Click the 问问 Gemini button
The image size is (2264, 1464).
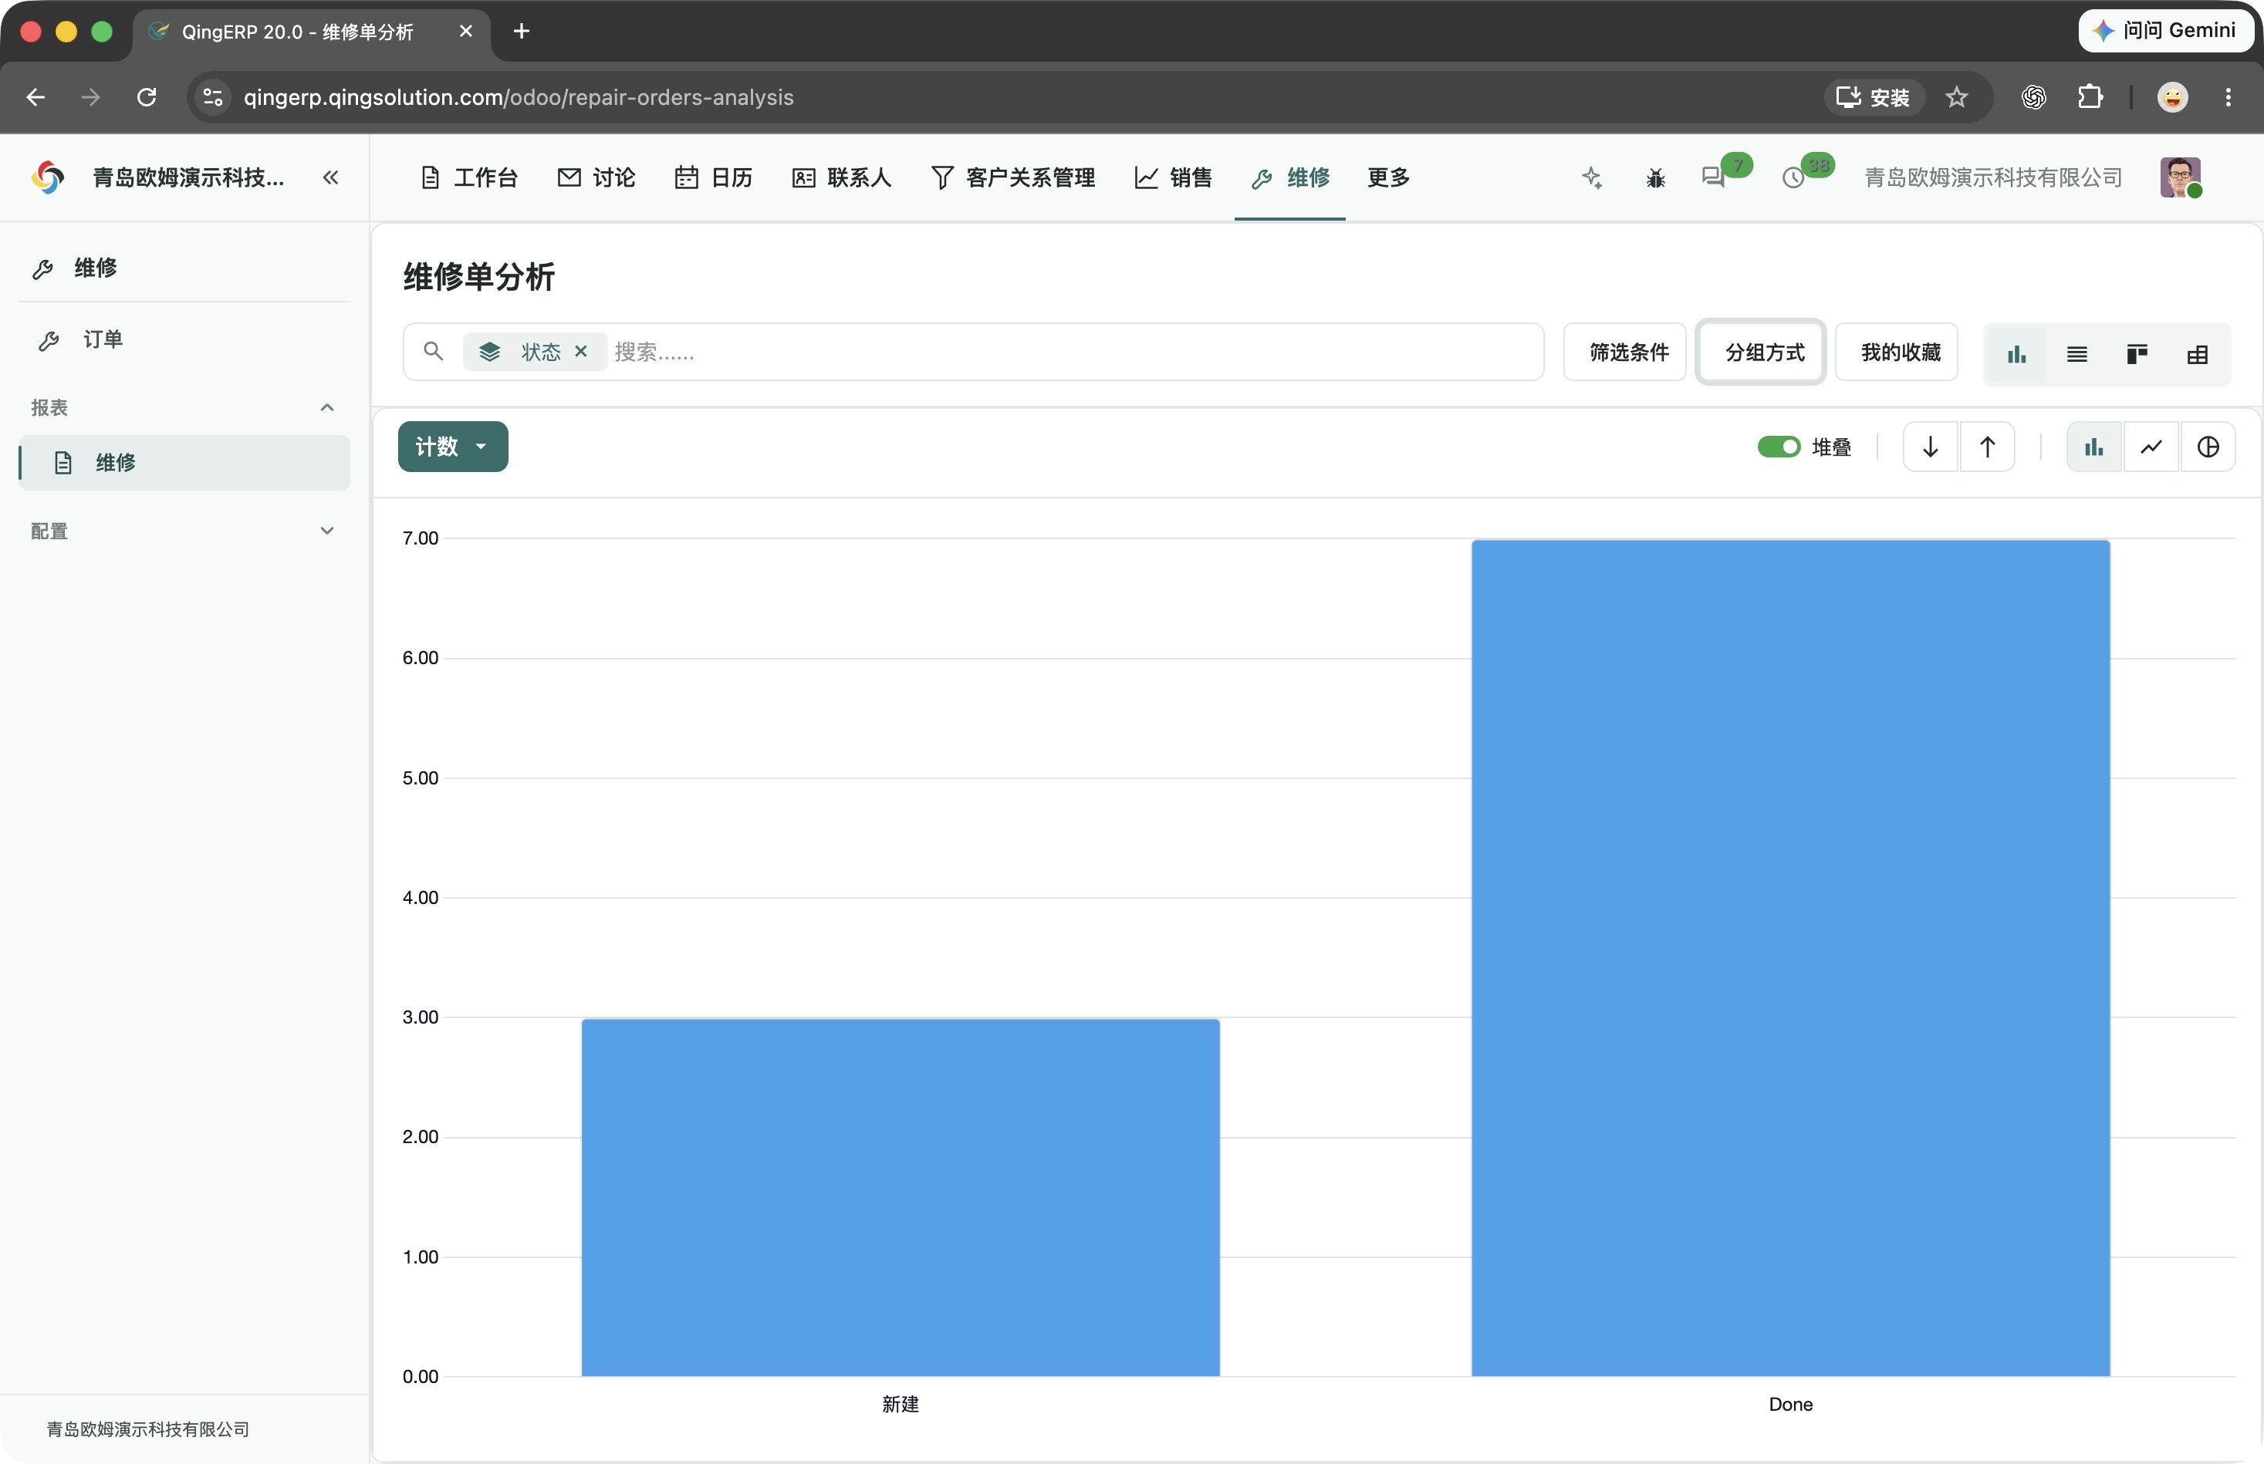pos(2165,30)
